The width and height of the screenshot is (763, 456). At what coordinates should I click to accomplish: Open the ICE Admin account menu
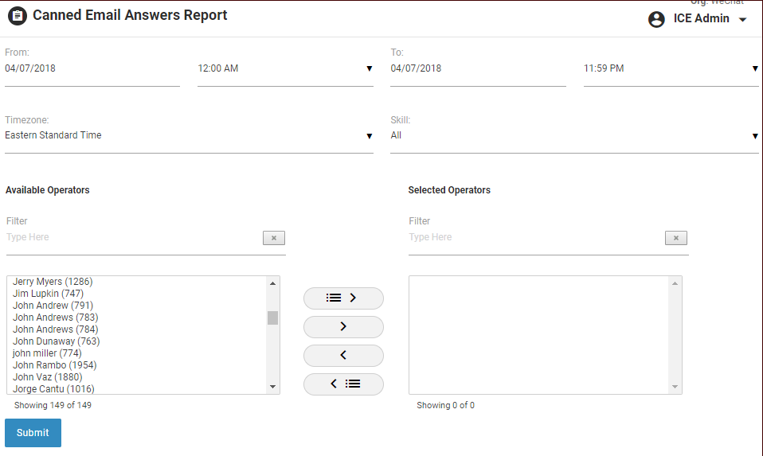(x=742, y=20)
